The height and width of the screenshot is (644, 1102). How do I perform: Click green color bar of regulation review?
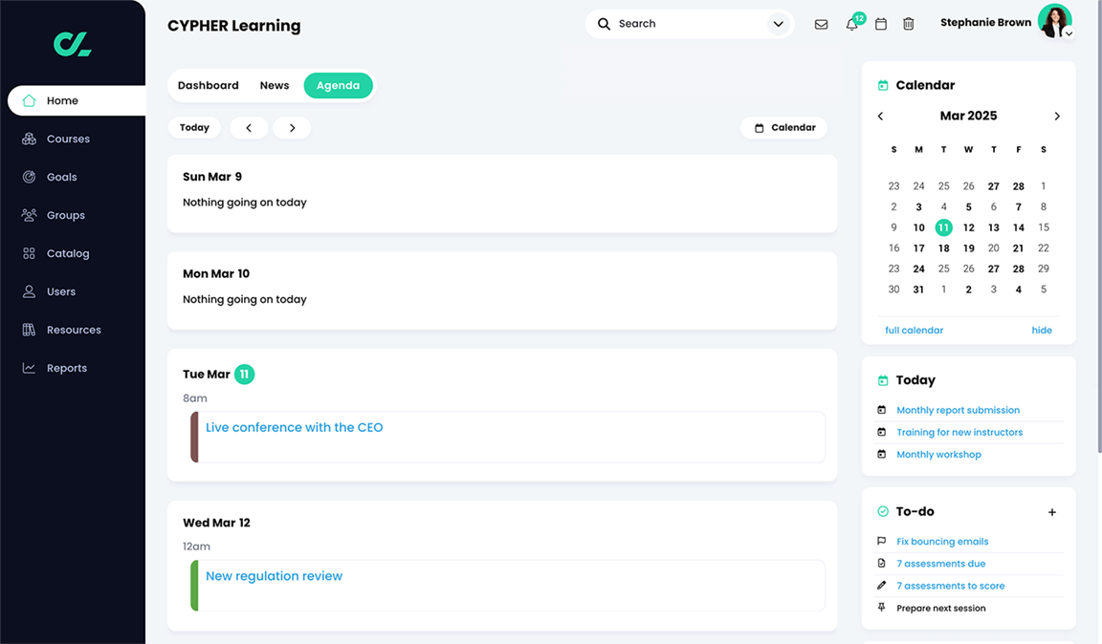coord(195,586)
